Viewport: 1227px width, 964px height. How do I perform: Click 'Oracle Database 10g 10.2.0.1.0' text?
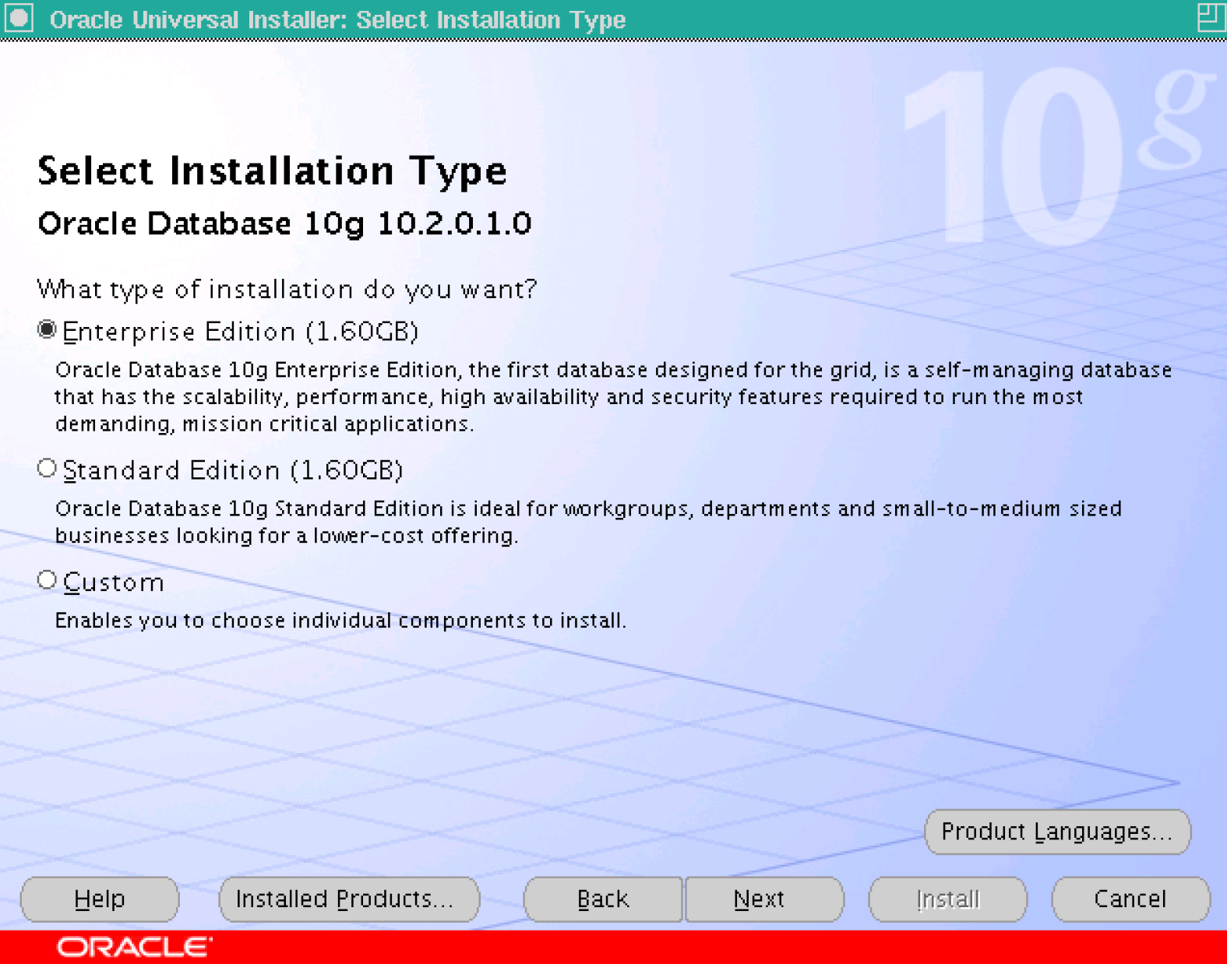point(284,224)
